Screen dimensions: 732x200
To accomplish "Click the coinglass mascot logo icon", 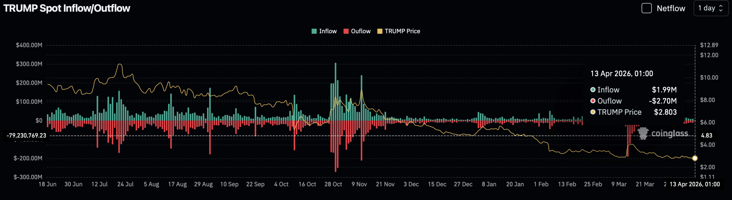I will (643, 133).
